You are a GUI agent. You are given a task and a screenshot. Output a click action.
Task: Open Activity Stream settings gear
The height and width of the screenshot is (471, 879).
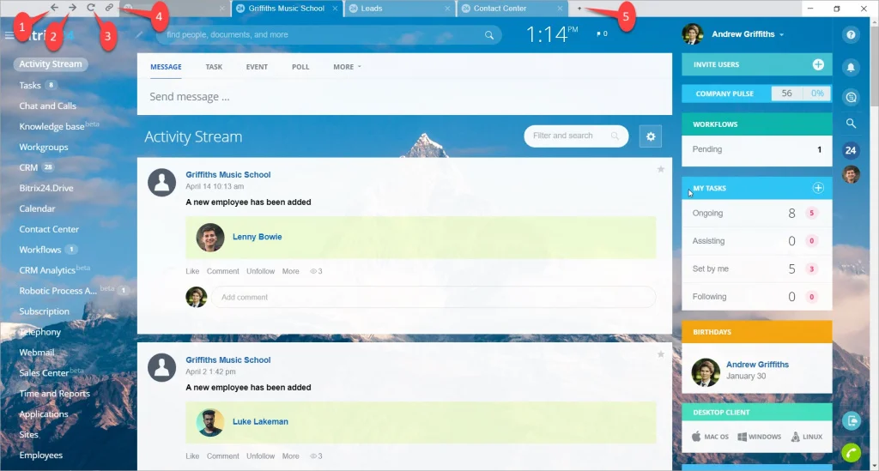[651, 136]
